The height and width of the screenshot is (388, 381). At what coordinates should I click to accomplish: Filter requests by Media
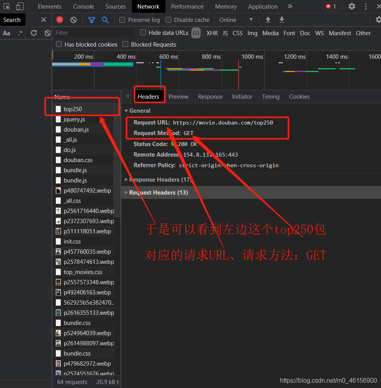coord(270,33)
